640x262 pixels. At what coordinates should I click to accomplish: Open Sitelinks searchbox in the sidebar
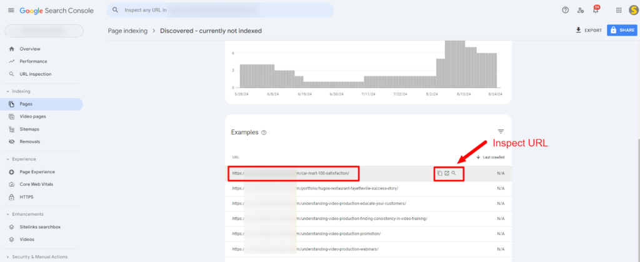[x=41, y=227]
